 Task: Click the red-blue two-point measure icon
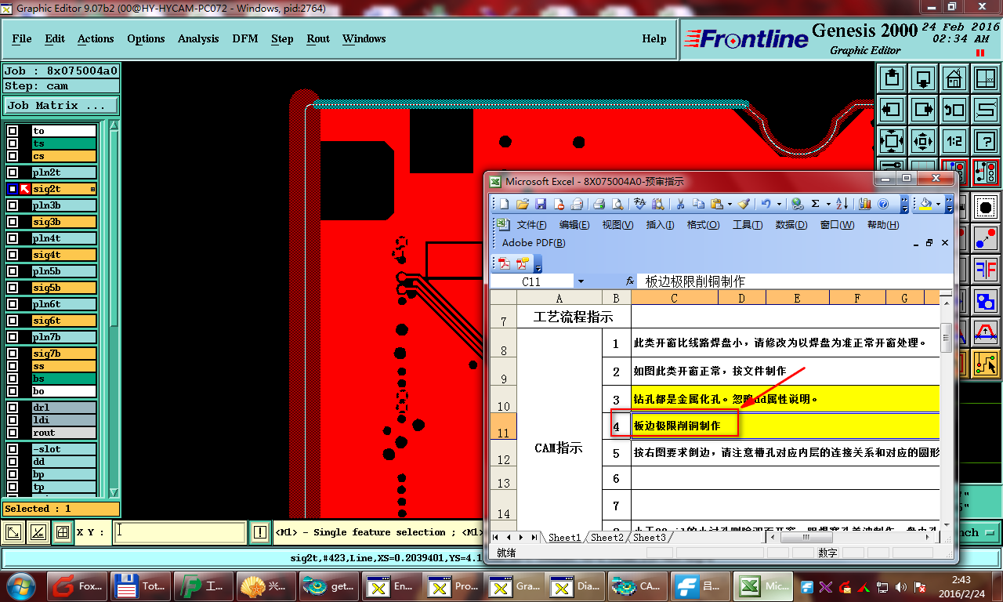(986, 239)
